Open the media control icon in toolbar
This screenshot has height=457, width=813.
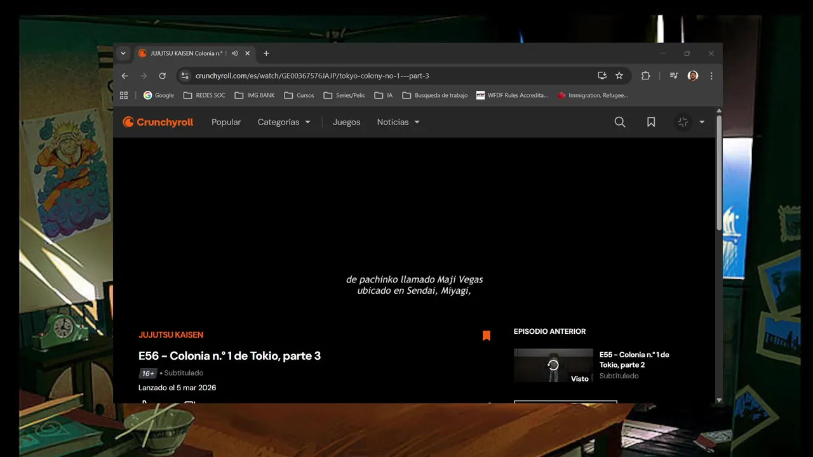click(674, 76)
